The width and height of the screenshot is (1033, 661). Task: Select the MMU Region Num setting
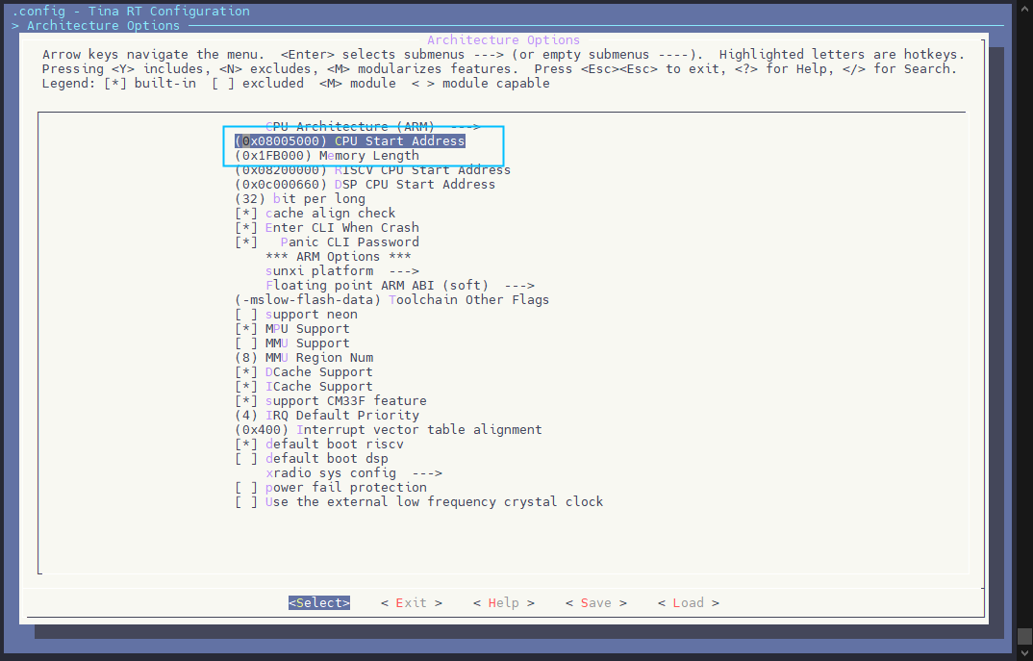[x=303, y=358]
